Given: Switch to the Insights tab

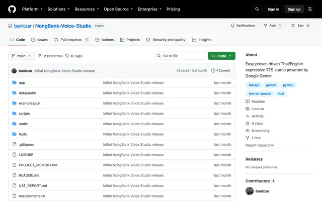Looking at the screenshot, I should (202, 40).
